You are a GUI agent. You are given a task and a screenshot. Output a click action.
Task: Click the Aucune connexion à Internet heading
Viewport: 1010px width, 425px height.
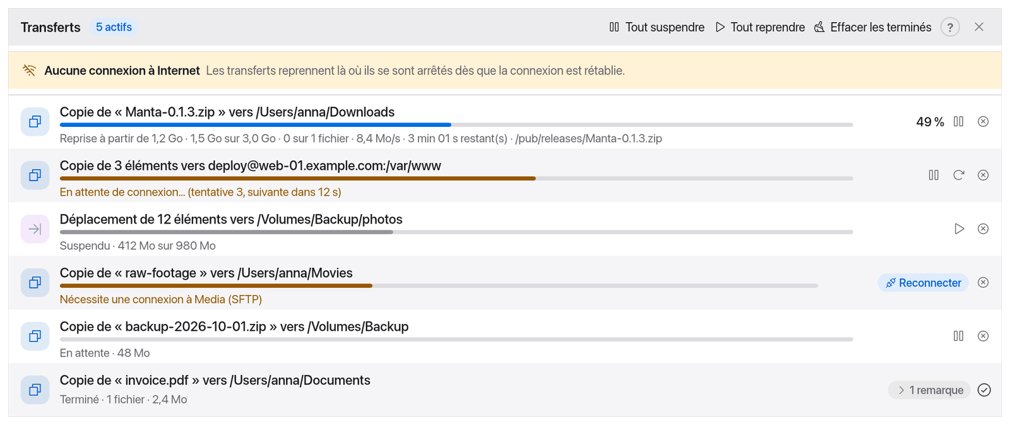pos(122,71)
